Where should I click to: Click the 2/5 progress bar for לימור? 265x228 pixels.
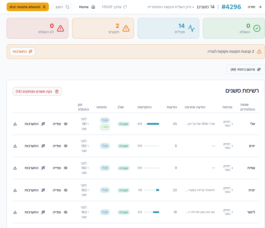[152, 212]
